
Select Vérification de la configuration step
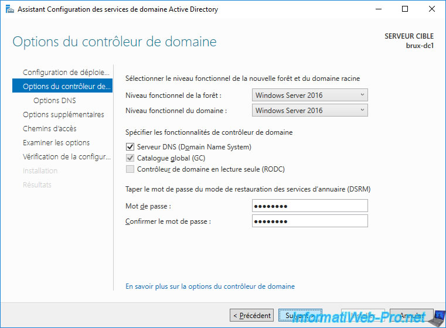[66, 156]
